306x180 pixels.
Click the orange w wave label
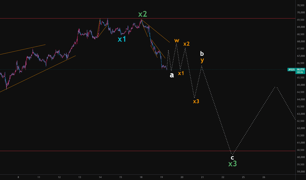click(x=177, y=41)
